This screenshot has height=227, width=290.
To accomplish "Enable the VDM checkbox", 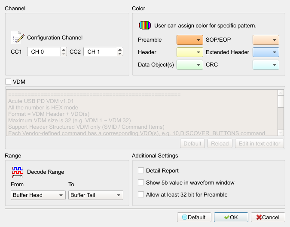I will [x=8, y=82].
